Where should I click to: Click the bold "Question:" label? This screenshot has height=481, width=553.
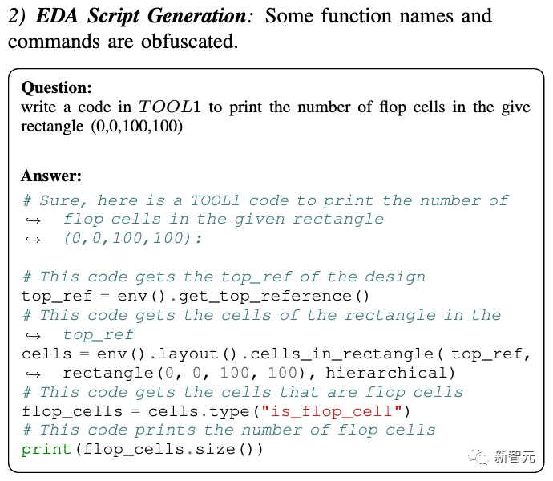click(56, 88)
